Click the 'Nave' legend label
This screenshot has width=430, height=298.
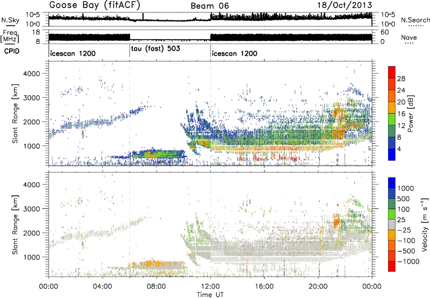tap(409, 37)
